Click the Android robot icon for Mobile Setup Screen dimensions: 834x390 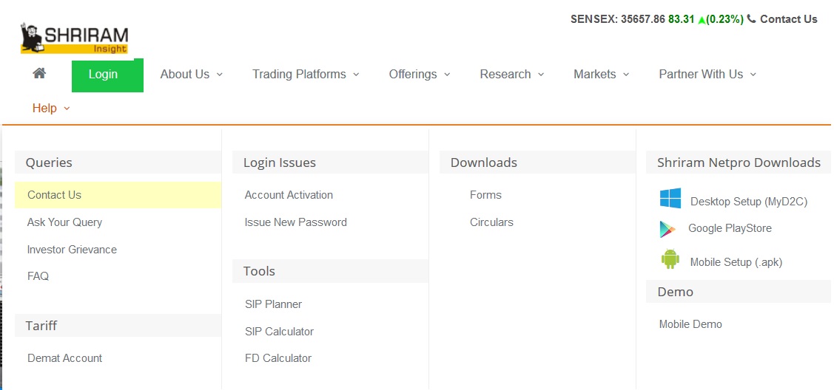pyautogui.click(x=670, y=259)
